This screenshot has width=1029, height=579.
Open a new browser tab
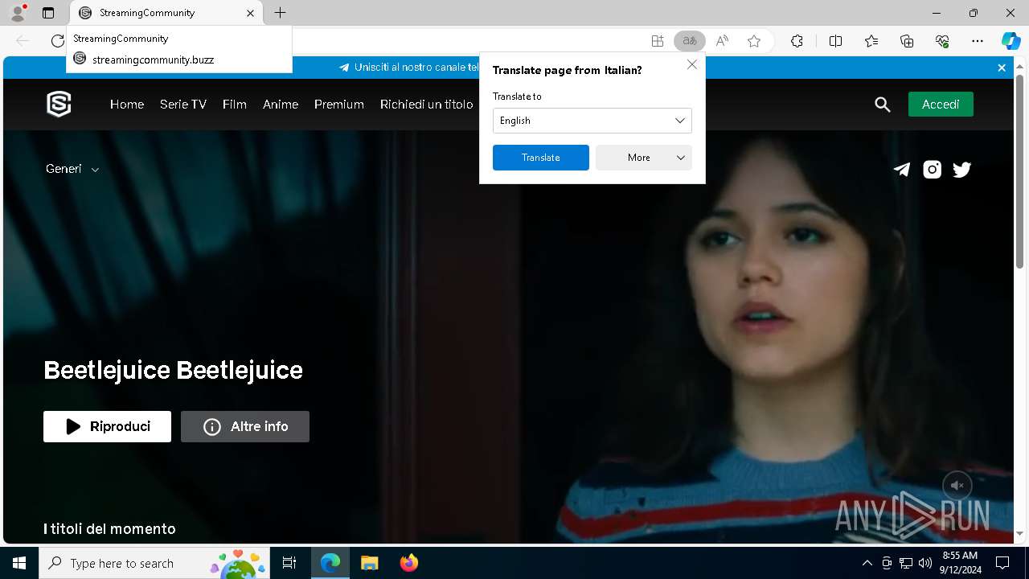[280, 13]
